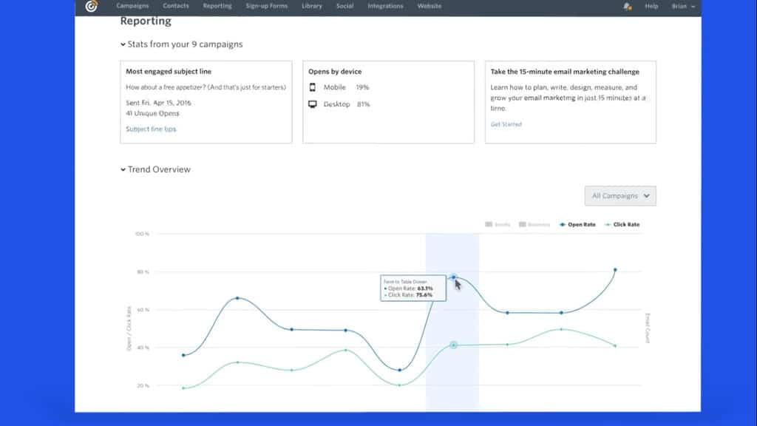This screenshot has height=426, width=757.
Task: Click the final Open Rate point near 80%
Action: pos(615,269)
